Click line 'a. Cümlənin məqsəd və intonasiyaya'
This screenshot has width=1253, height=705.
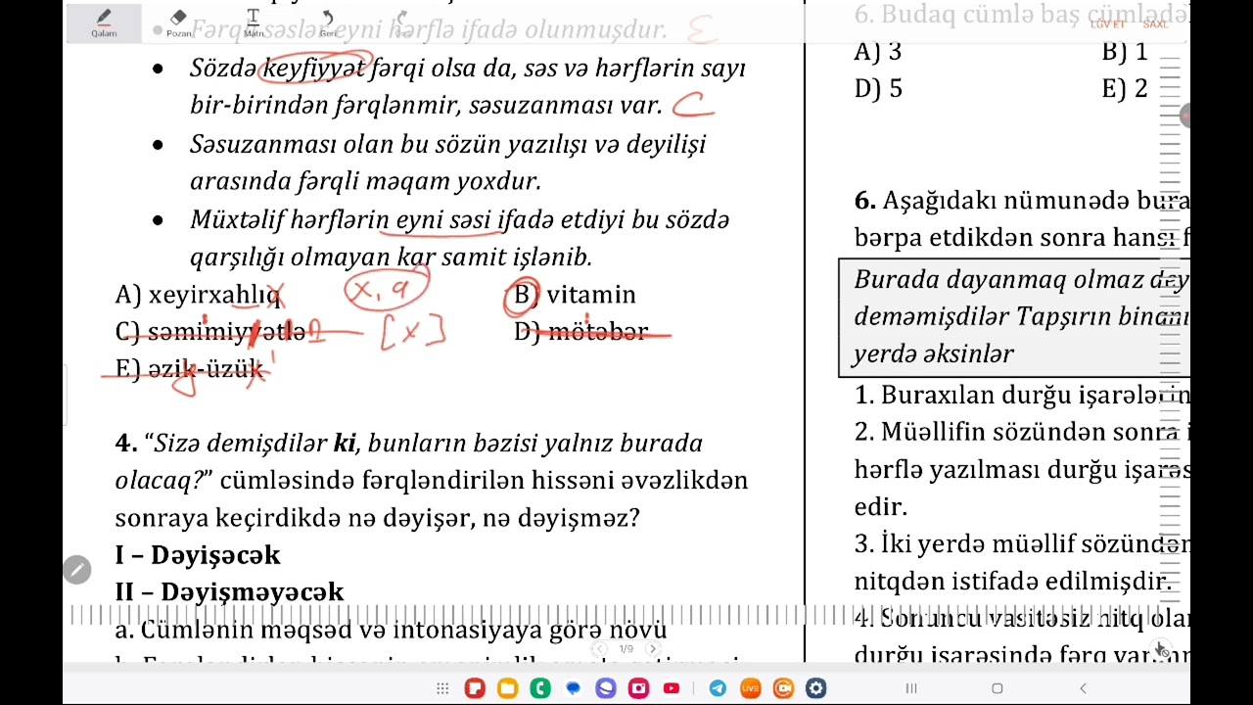coord(391,630)
